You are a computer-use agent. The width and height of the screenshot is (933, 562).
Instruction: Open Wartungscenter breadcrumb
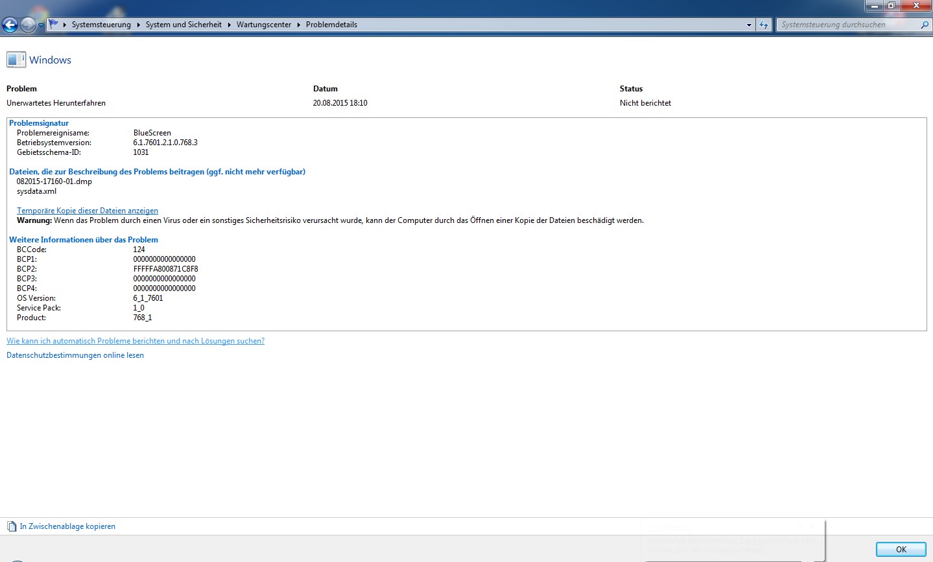click(x=264, y=25)
